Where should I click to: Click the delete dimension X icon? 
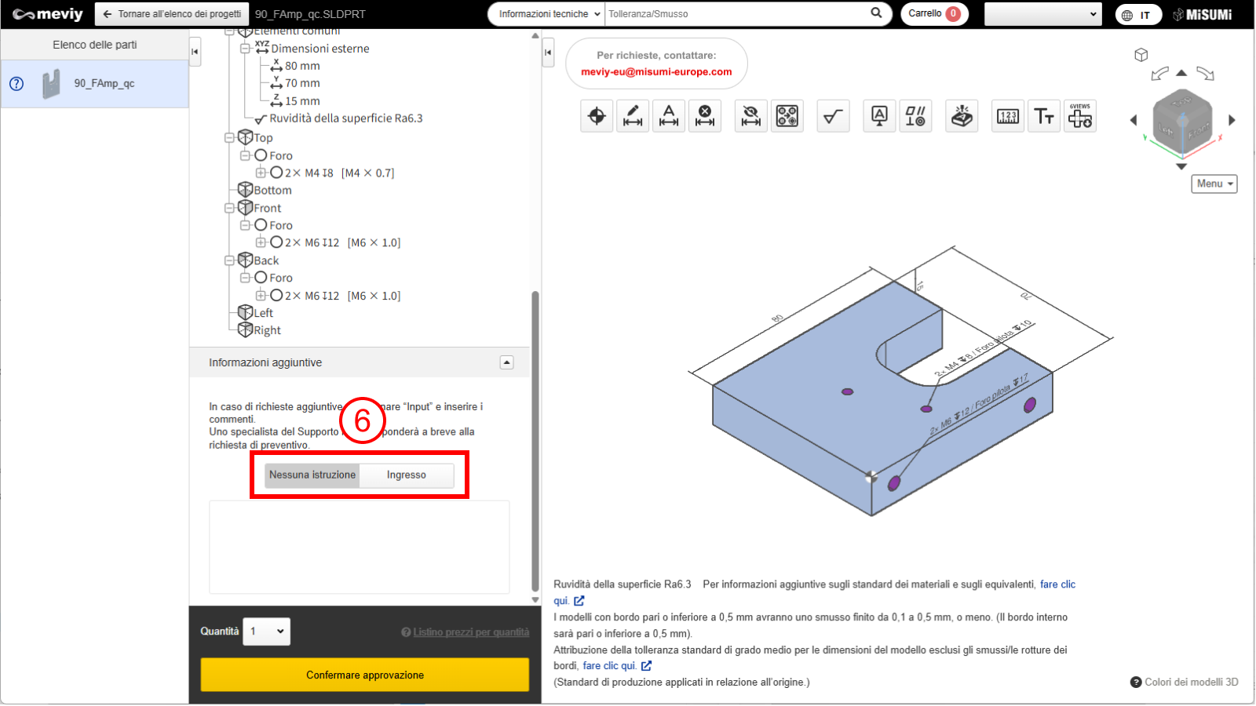coord(705,117)
